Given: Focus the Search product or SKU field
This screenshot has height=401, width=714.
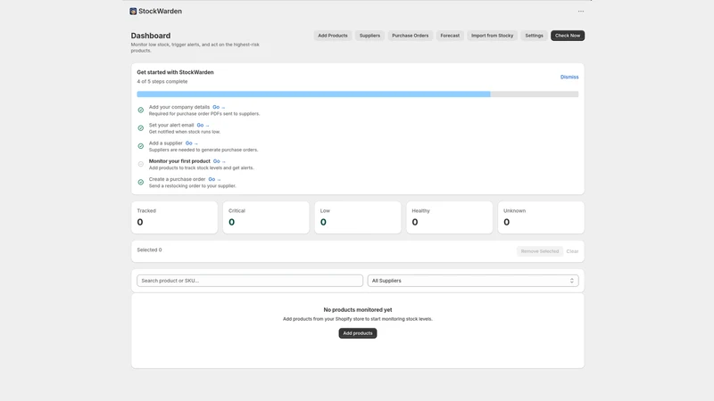Looking at the screenshot, I should [x=250, y=281].
